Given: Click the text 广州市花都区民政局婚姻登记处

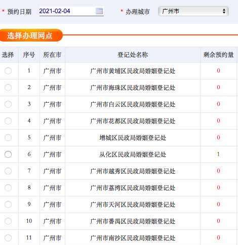Looking at the screenshot, I should (x=133, y=121).
